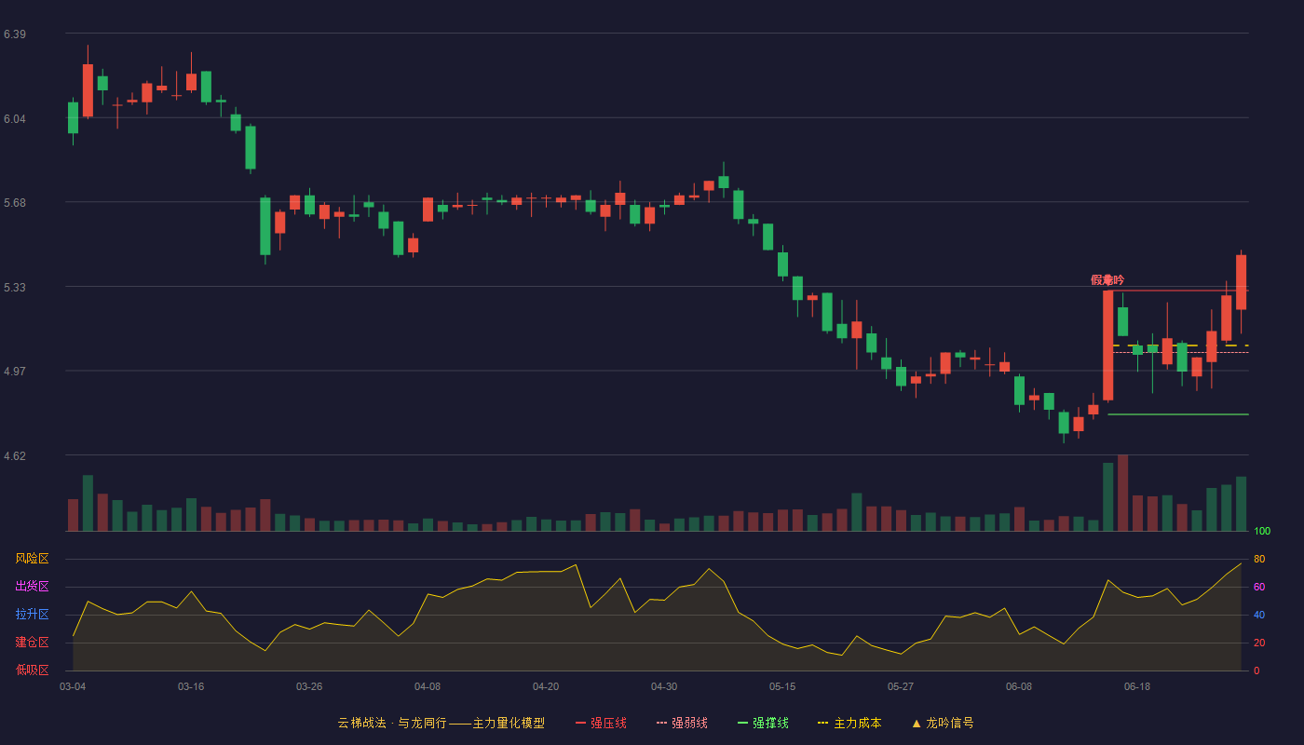This screenshot has height=745, width=1304.
Task: Click the 04-30 date label
Action: coord(664,686)
